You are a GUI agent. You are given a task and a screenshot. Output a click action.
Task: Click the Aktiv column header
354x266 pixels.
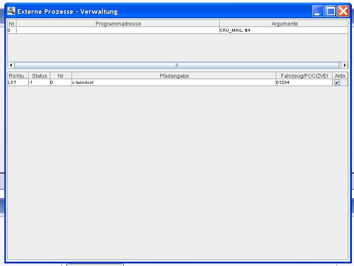pyautogui.click(x=340, y=76)
